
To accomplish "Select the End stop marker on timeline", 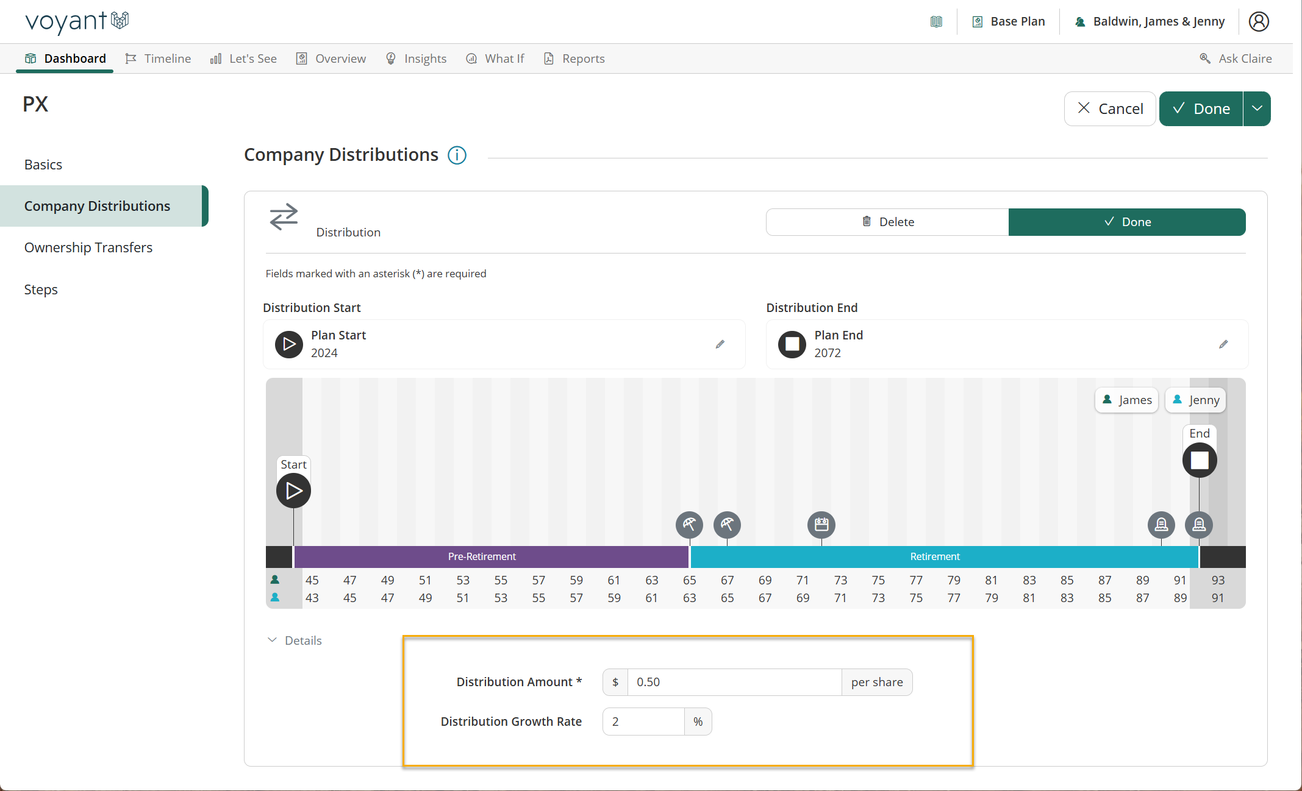I will (x=1200, y=460).
